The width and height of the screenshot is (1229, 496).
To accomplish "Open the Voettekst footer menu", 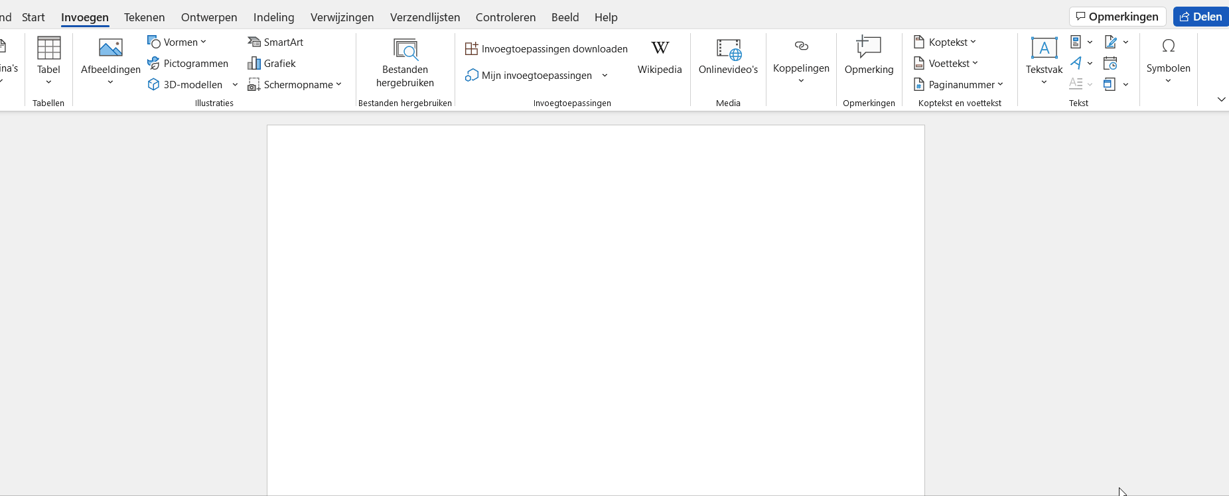I will click(x=946, y=63).
